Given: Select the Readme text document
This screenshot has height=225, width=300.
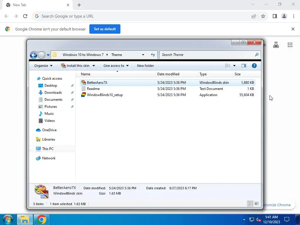Looking at the screenshot, I should 167,88.
